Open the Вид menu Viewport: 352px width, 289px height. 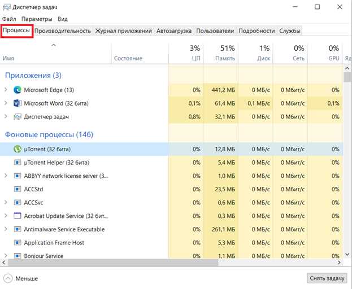pyautogui.click(x=63, y=19)
